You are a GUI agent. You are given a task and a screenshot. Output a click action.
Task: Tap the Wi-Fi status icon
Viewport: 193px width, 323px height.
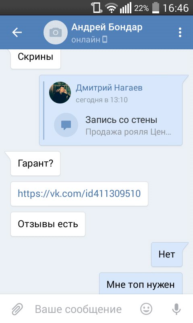click(x=111, y=8)
